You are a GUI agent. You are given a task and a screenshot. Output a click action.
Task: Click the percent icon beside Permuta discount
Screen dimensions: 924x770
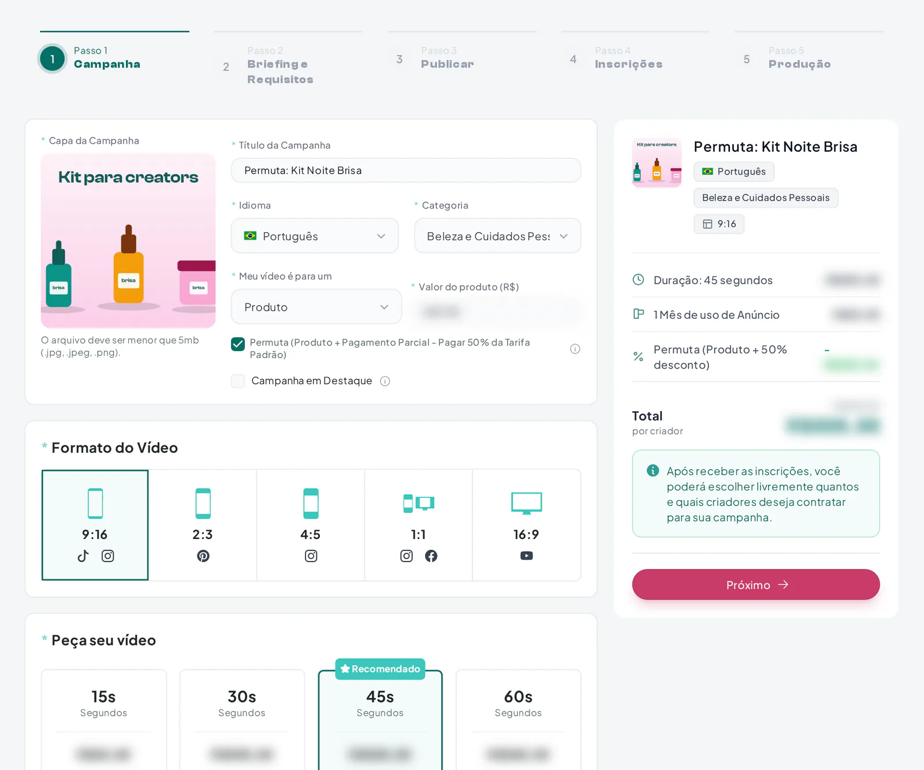(638, 357)
